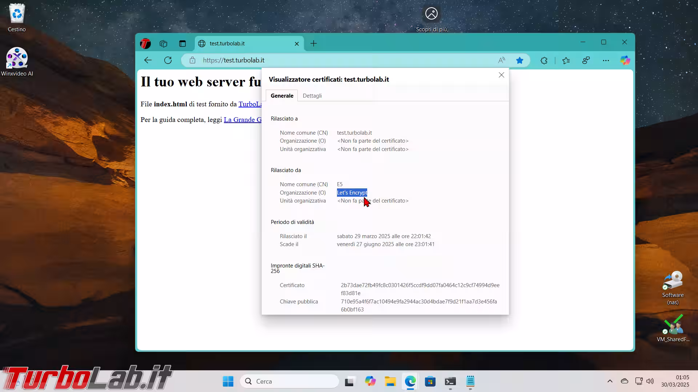Open Settings and more ellipsis menu
Screen dimensions: 698x392
606,61
